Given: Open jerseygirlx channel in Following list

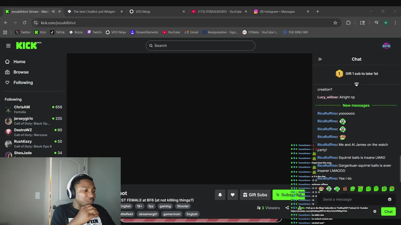Looking at the screenshot, I should pyautogui.click(x=34, y=121).
